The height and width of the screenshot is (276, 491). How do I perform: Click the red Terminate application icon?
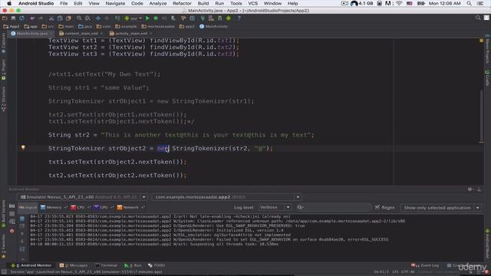tap(12, 231)
